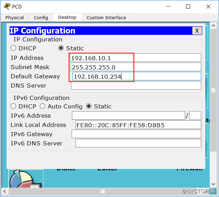Minimize the PC0 window
Viewport: 219px width, 197px height.
click(x=168, y=6)
